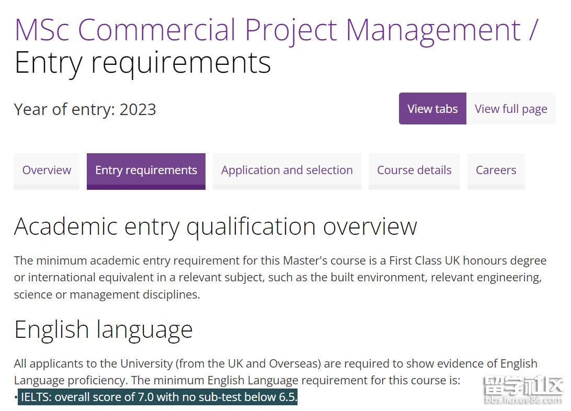Follow the MSc Commercial Project Management link

pos(267,29)
